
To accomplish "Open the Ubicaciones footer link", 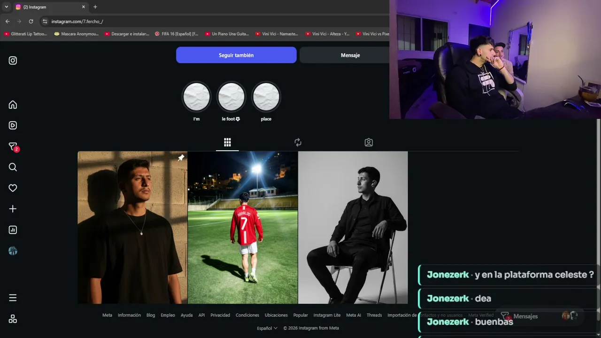I will [276, 315].
